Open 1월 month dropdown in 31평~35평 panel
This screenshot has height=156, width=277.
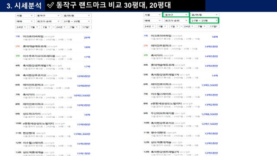34,27
